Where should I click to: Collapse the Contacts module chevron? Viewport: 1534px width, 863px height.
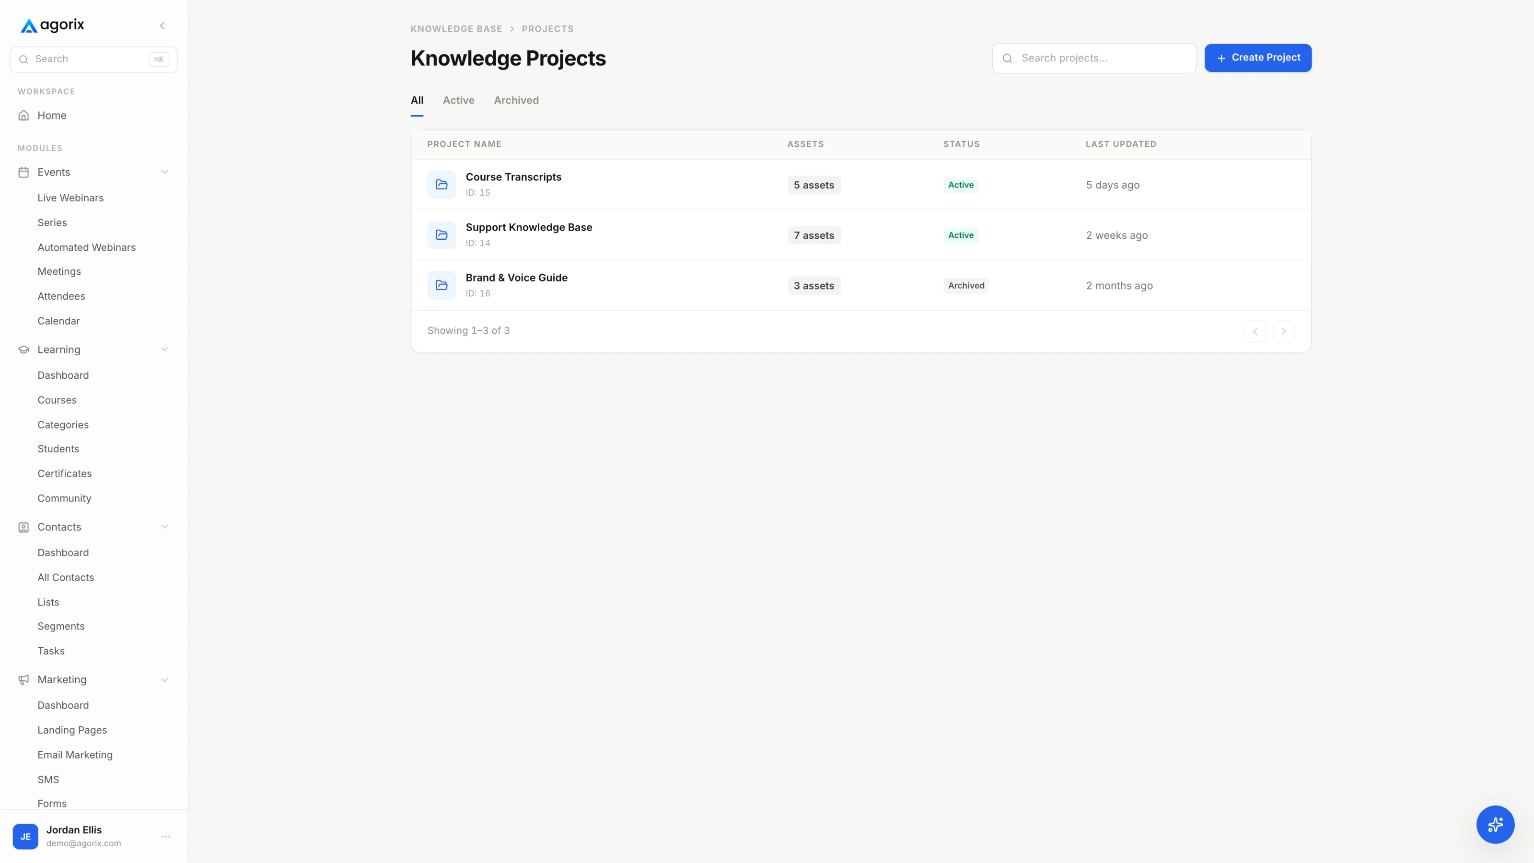pos(164,527)
